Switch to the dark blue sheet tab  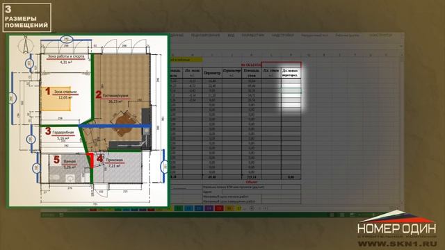199,208
